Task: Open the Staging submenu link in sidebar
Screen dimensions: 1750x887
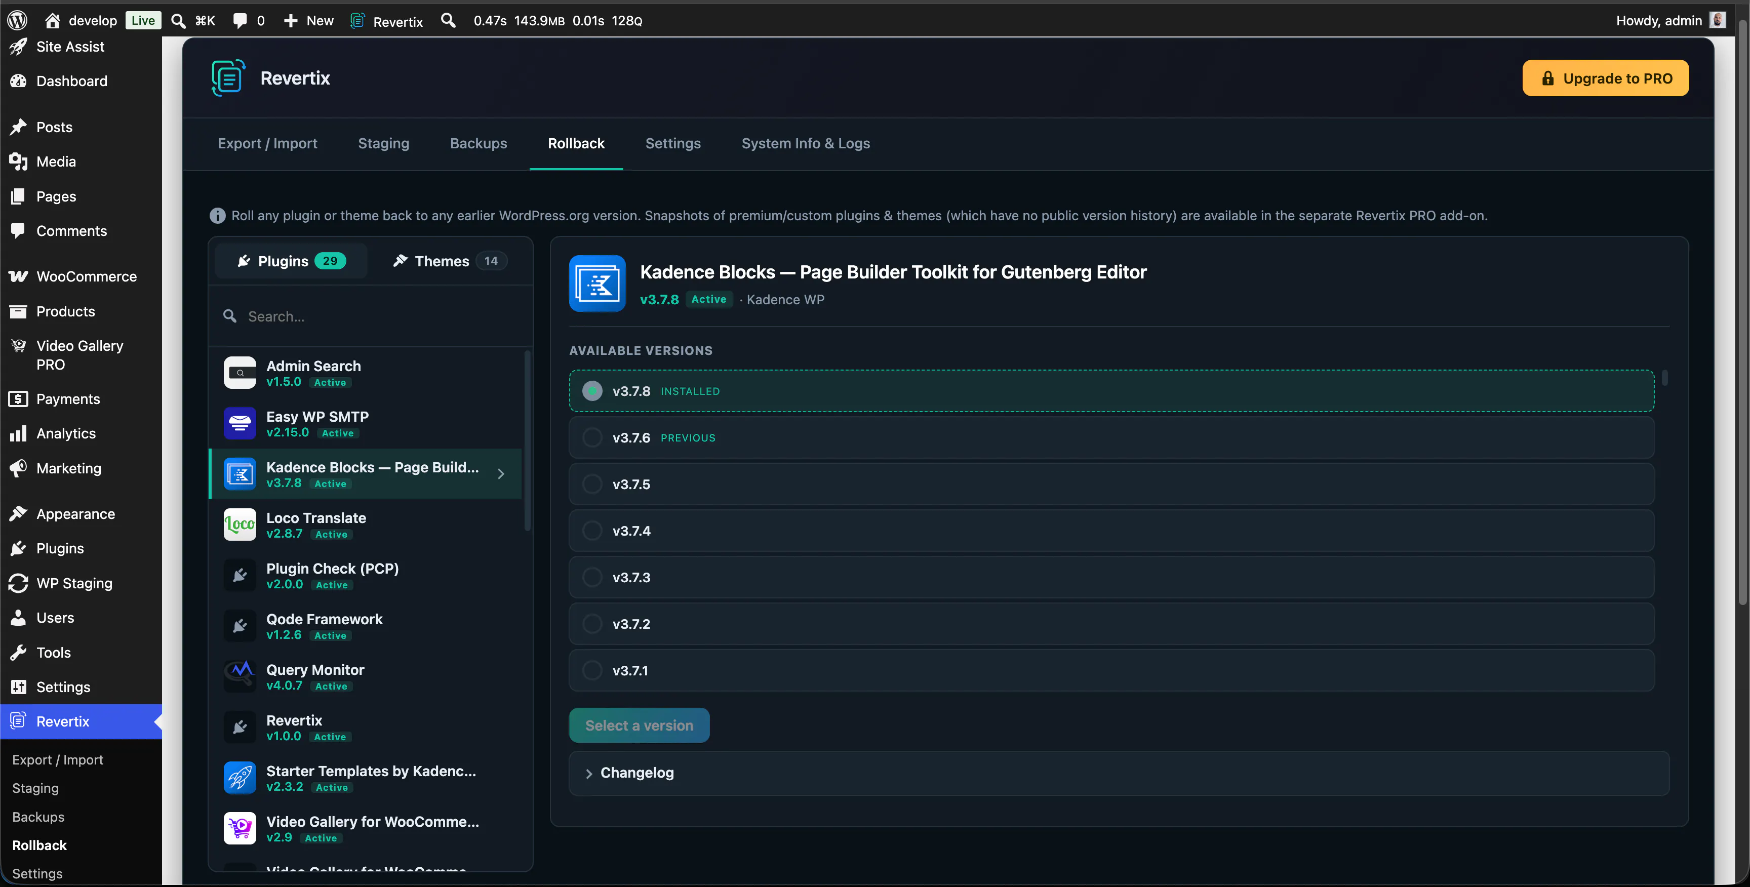Action: tap(35, 788)
